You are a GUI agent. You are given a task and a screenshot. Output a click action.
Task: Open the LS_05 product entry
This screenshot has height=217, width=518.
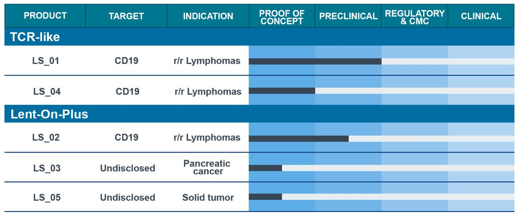pos(47,197)
